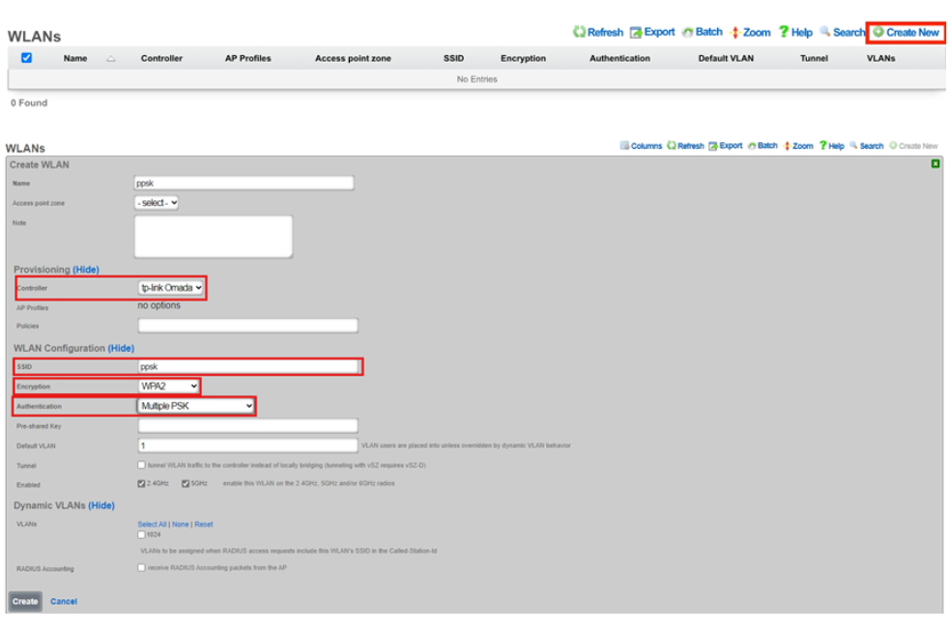Screen dimensions: 949x631
Task: Open the Encryption dropdown set to WPA2
Action: [x=168, y=387]
